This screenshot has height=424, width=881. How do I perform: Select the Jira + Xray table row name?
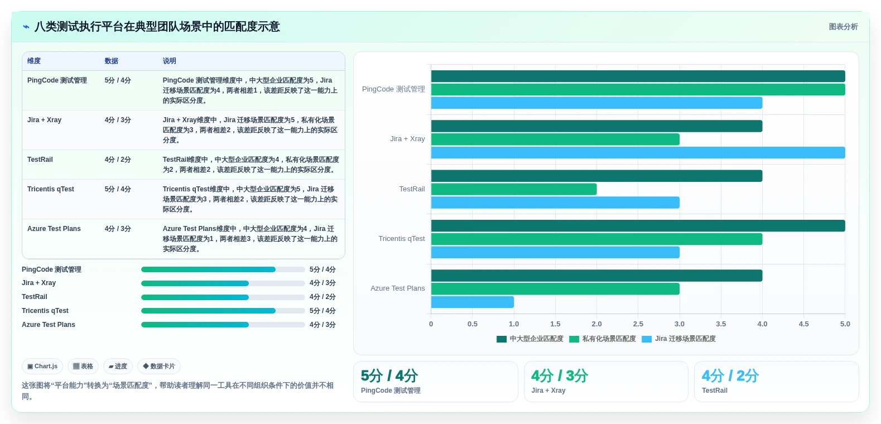click(x=45, y=120)
